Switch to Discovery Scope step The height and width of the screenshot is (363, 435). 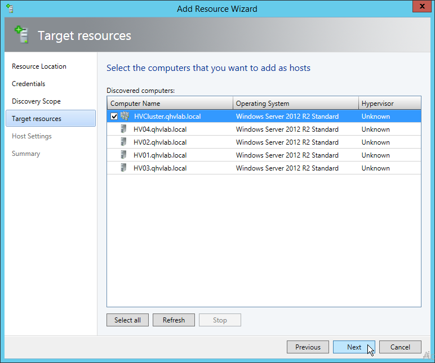coord(36,101)
